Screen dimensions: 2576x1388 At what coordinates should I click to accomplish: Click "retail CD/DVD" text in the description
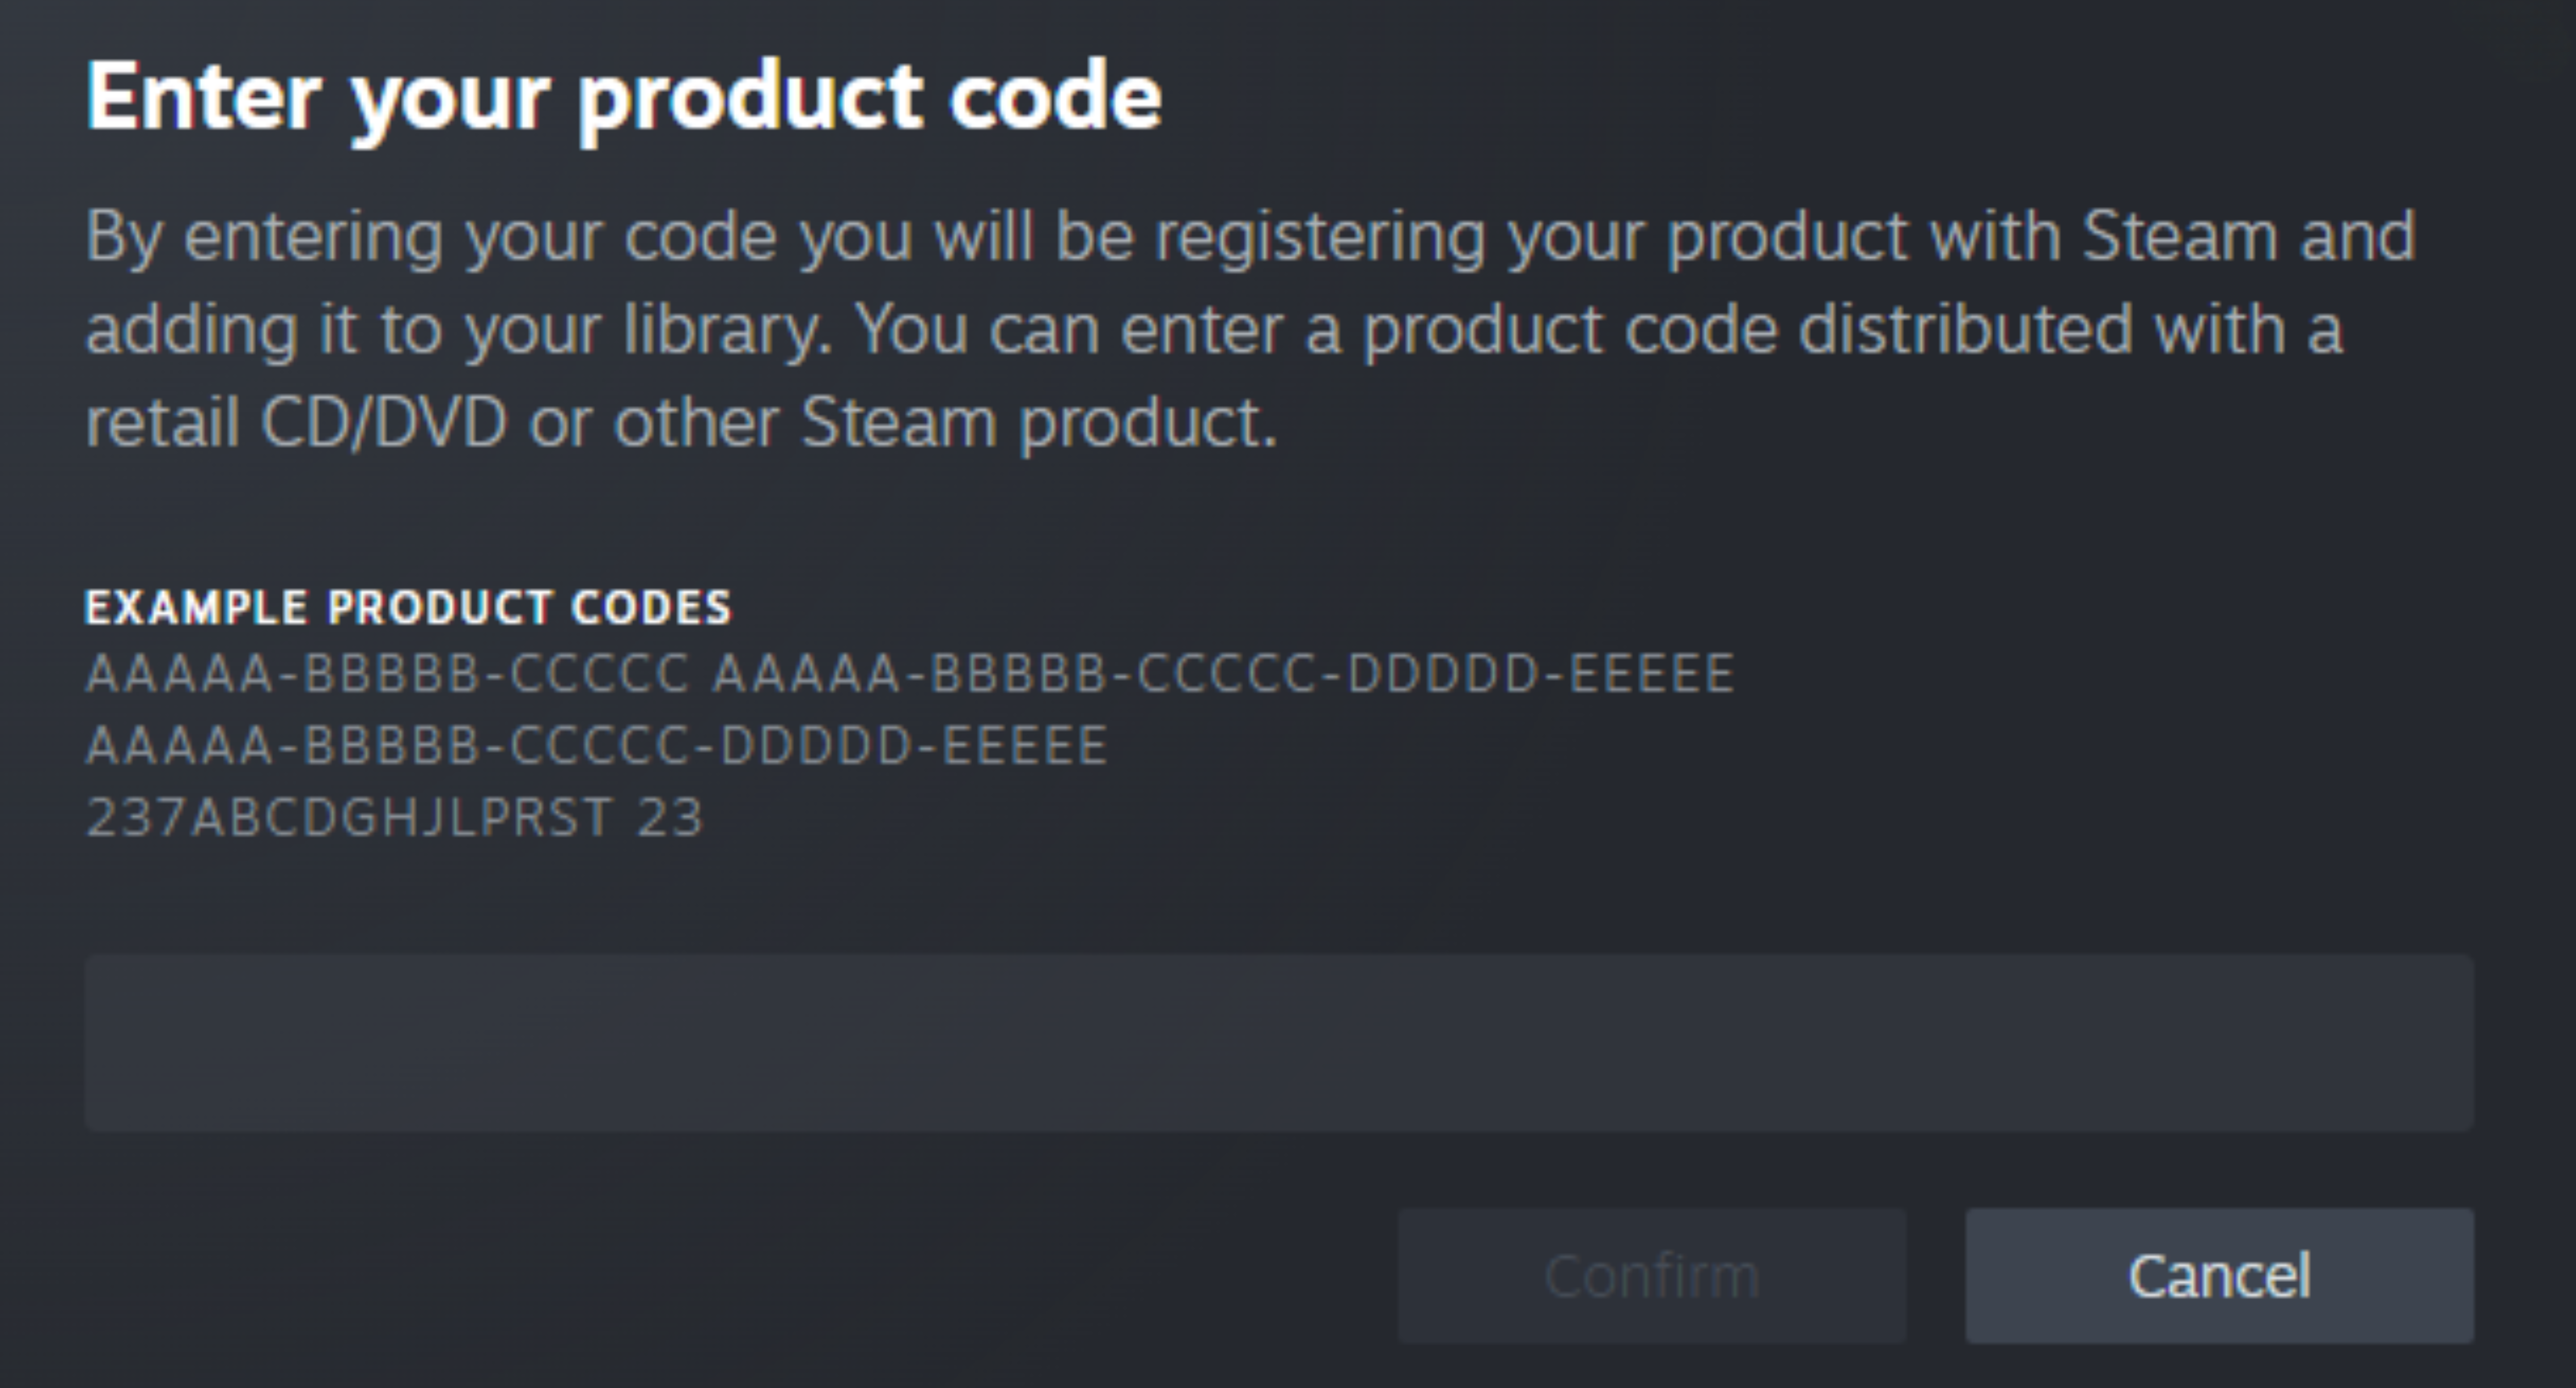pyautogui.click(x=296, y=423)
